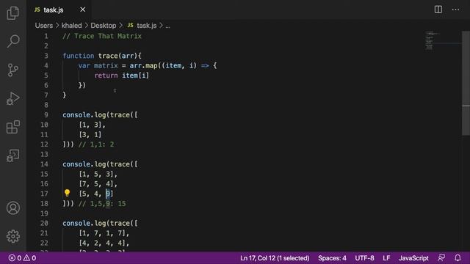Open the Users breadcrumb
This screenshot has width=470, height=264.
coord(44,26)
